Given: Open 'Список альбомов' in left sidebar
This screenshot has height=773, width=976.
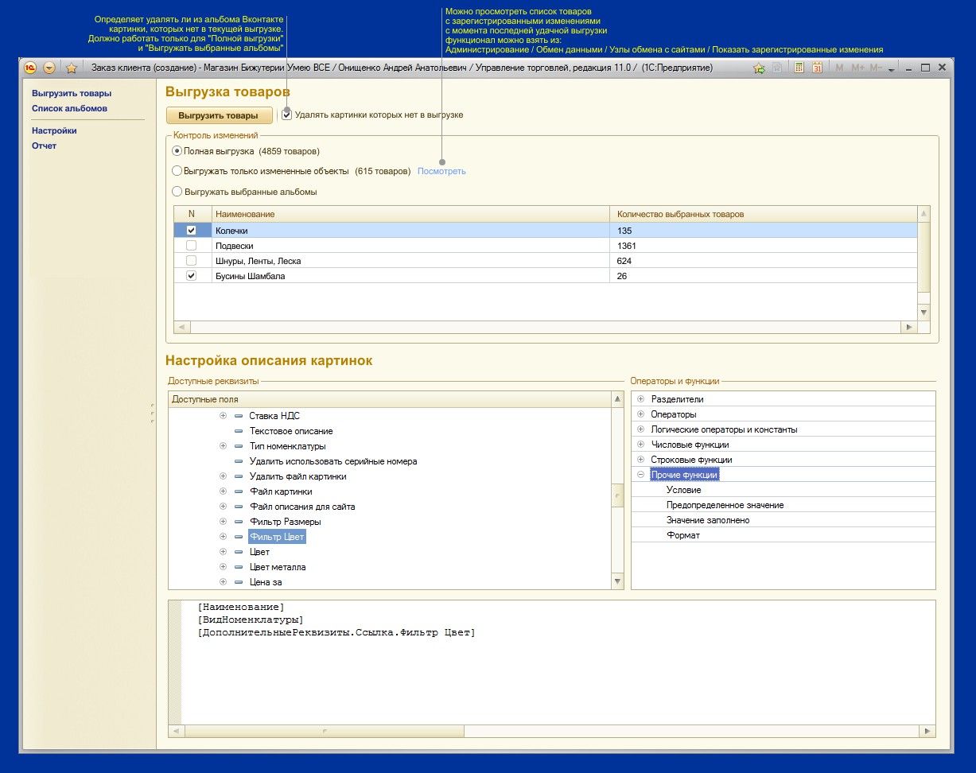Looking at the screenshot, I should pos(69,108).
